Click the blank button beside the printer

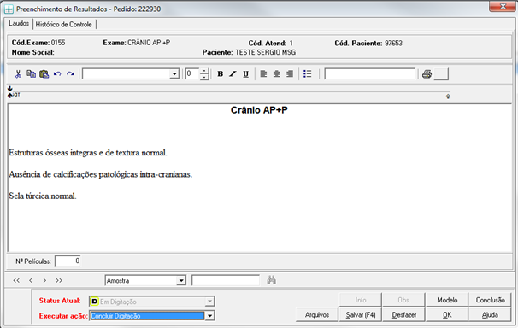pos(441,74)
